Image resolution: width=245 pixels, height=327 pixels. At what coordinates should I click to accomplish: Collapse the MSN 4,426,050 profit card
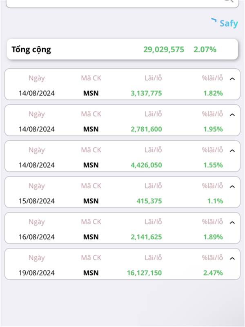(232, 150)
